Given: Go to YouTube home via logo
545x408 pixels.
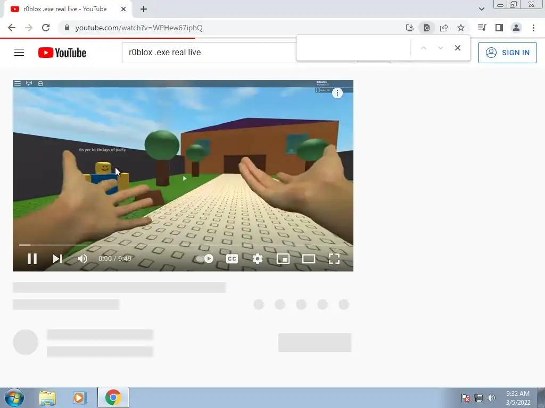Looking at the screenshot, I should [x=62, y=53].
